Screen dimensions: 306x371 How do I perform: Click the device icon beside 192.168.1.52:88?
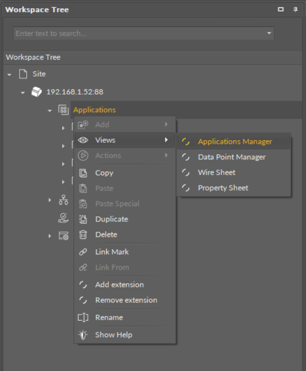36,92
